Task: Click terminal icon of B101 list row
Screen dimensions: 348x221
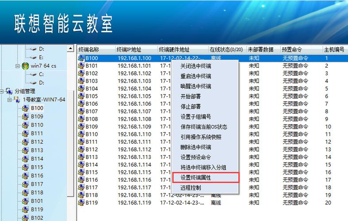Action: pos(81,66)
